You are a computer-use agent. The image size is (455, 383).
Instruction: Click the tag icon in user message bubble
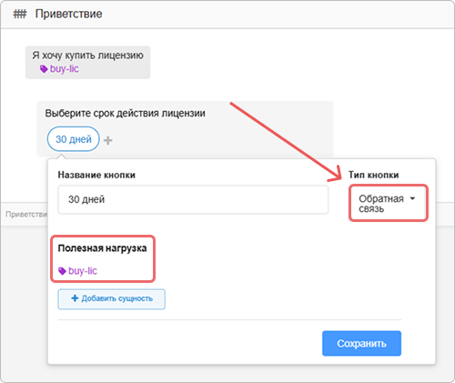[x=44, y=69]
